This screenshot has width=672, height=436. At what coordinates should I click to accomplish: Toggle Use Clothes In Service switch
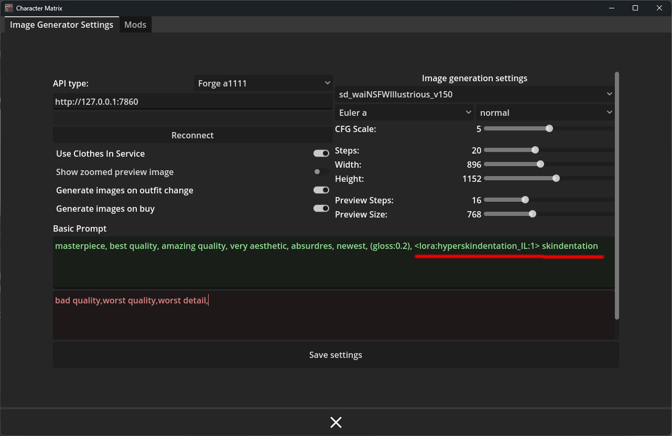(321, 154)
